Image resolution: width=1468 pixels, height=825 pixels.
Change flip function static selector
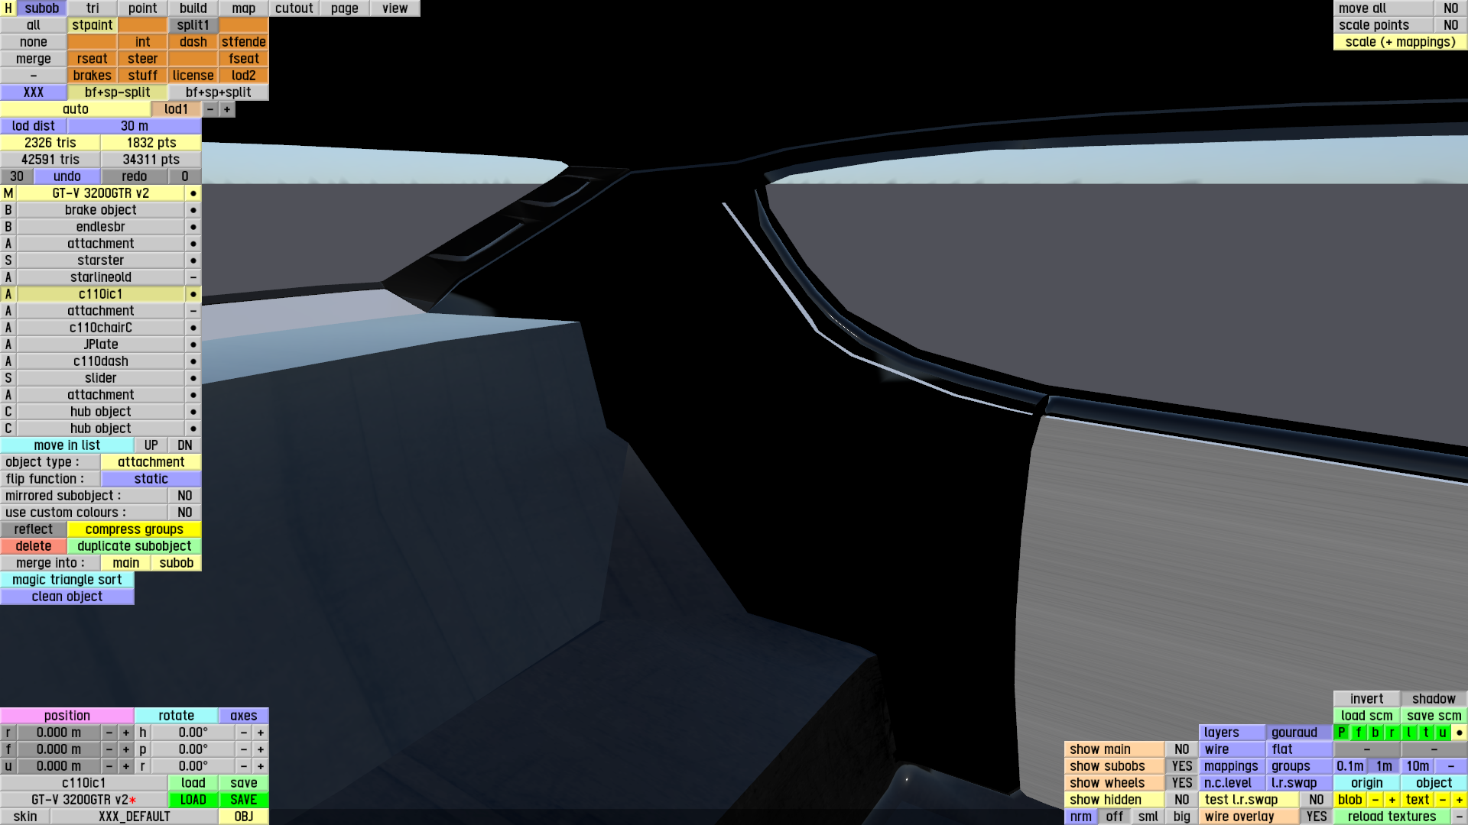(x=151, y=479)
